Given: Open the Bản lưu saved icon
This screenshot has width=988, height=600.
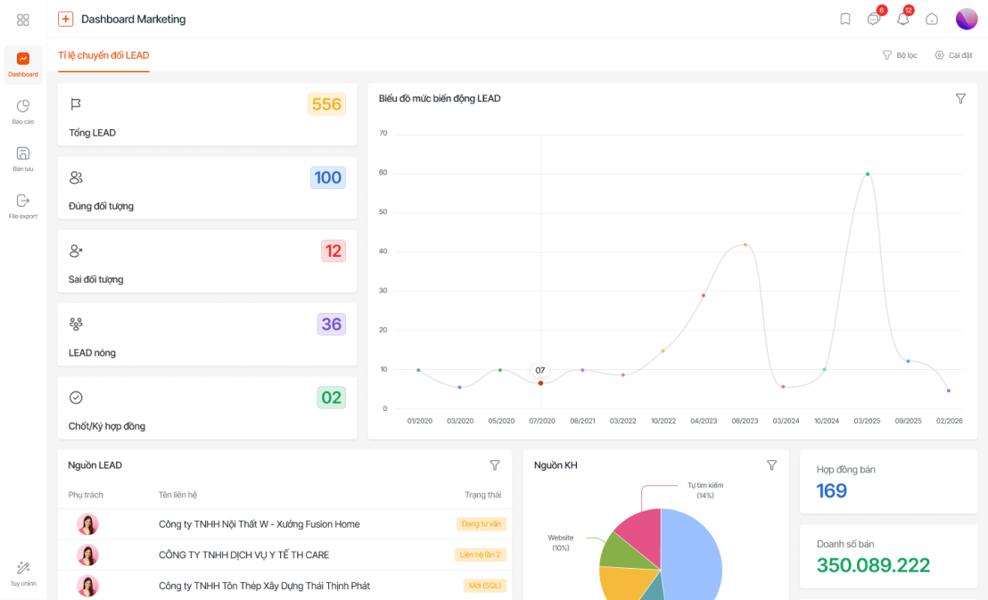Looking at the screenshot, I should (23, 159).
